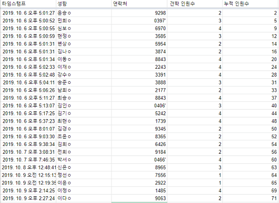
Task: Select contact cell 3585
Action: 139,36
